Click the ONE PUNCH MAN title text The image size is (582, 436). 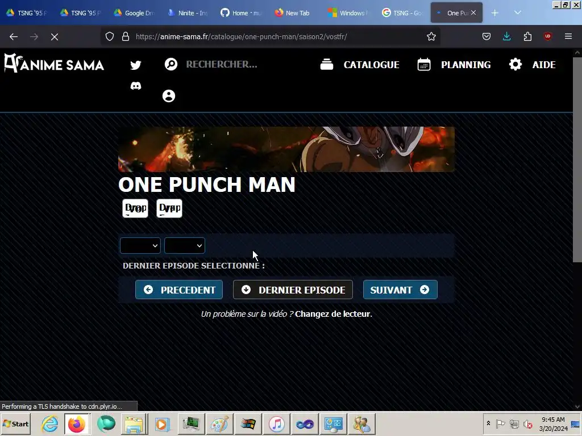[x=207, y=185]
